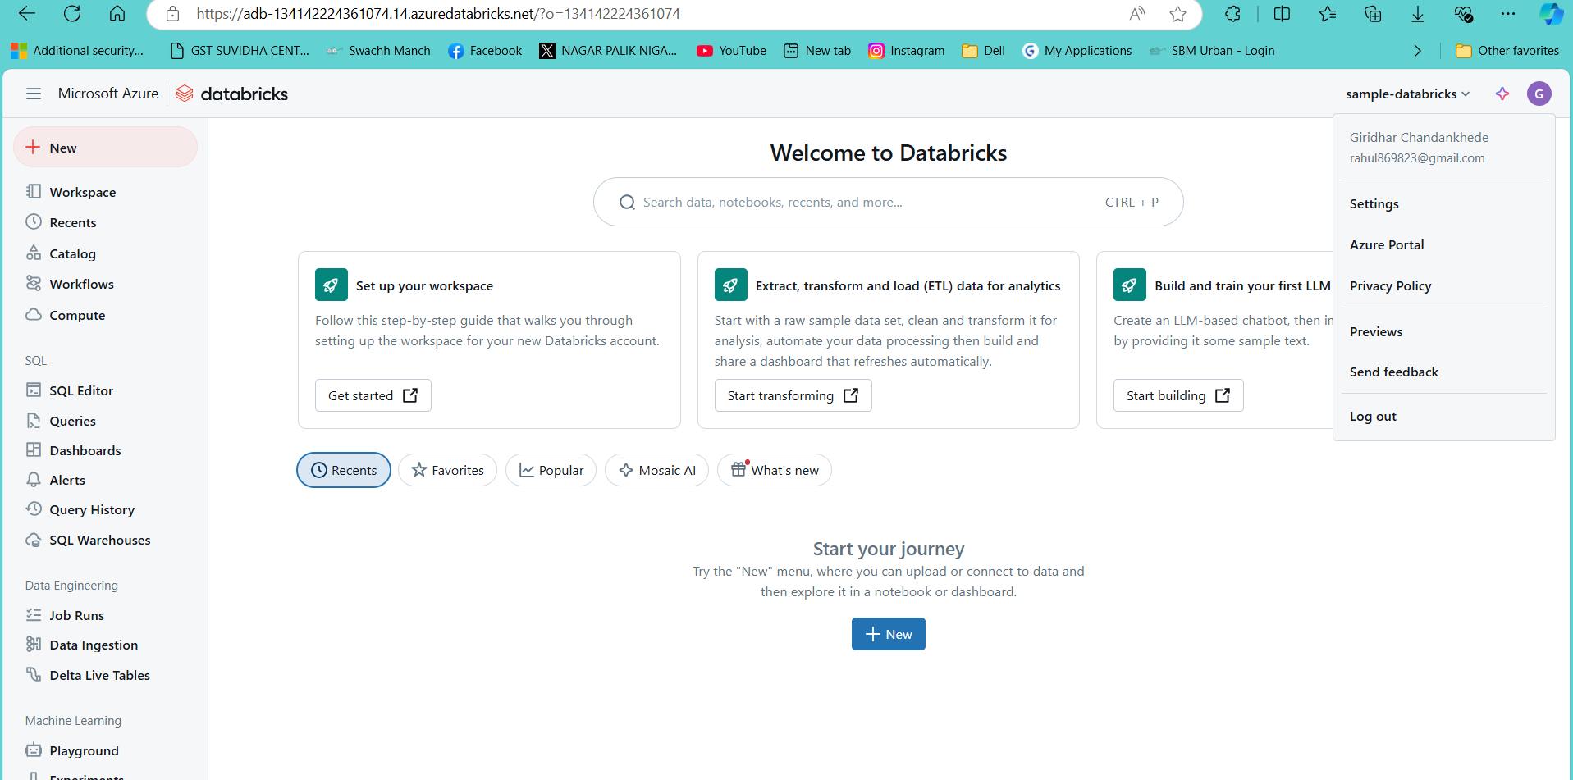This screenshot has height=780, width=1573.
Task: Click the email rahul869823@gmail.com
Action: [1417, 158]
